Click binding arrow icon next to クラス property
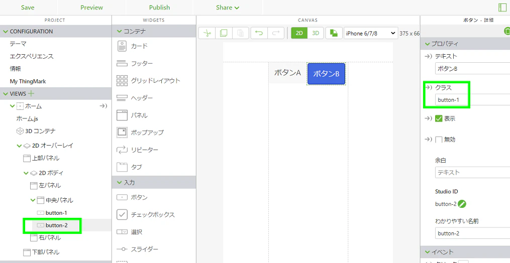The height and width of the screenshot is (263, 510). 429,87
